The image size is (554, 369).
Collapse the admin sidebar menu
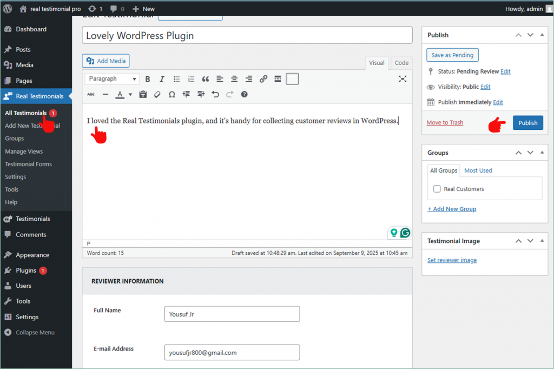(x=29, y=333)
